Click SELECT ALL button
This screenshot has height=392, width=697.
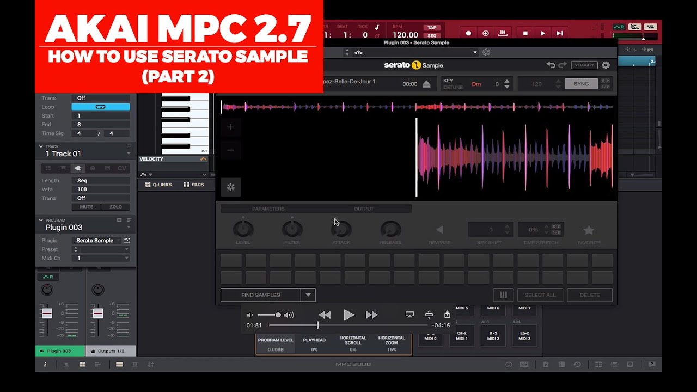coord(540,295)
